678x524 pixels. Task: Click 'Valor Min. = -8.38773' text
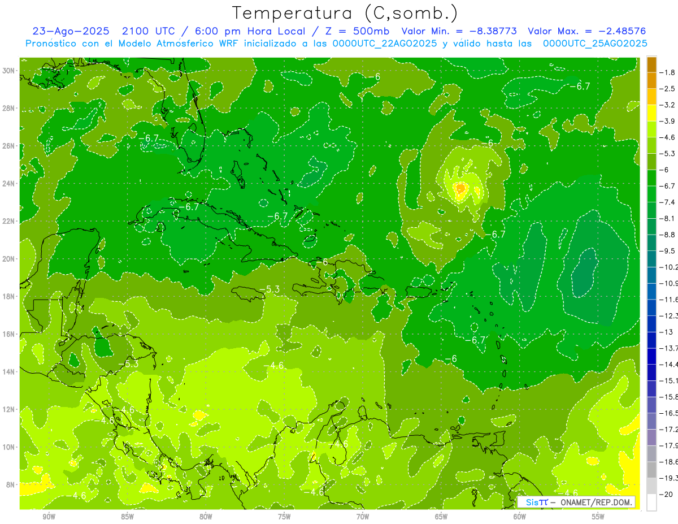click(460, 31)
